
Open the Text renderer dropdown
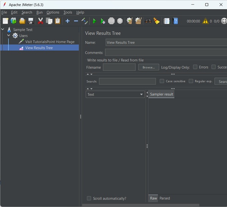point(115,94)
